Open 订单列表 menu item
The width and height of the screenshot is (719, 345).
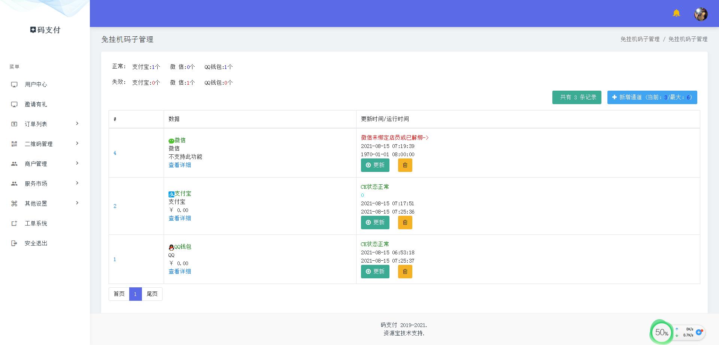(45, 124)
